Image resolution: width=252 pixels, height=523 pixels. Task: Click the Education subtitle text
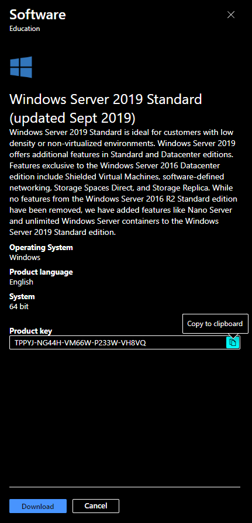point(25,29)
